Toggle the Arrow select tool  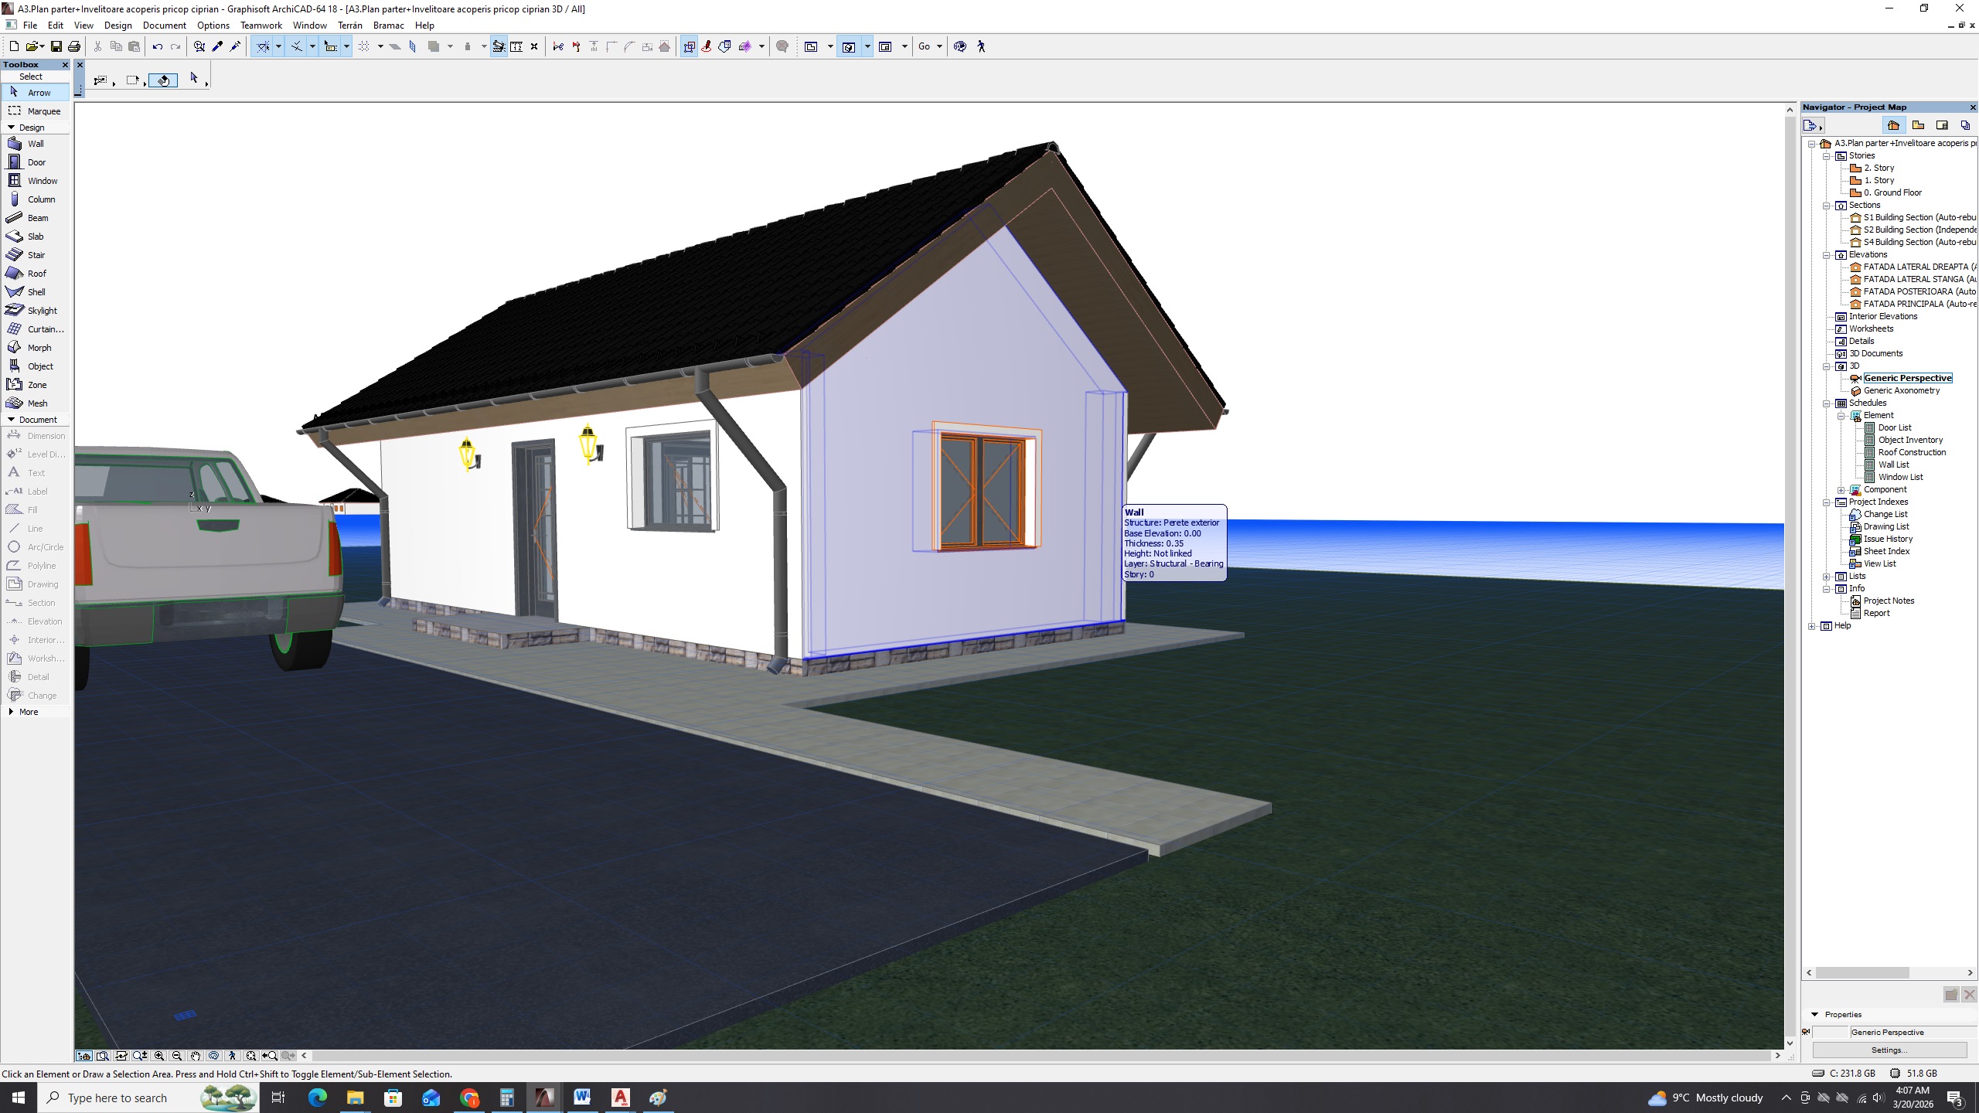point(39,93)
